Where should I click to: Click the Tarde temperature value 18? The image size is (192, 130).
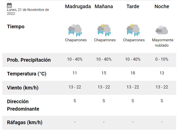(133, 73)
